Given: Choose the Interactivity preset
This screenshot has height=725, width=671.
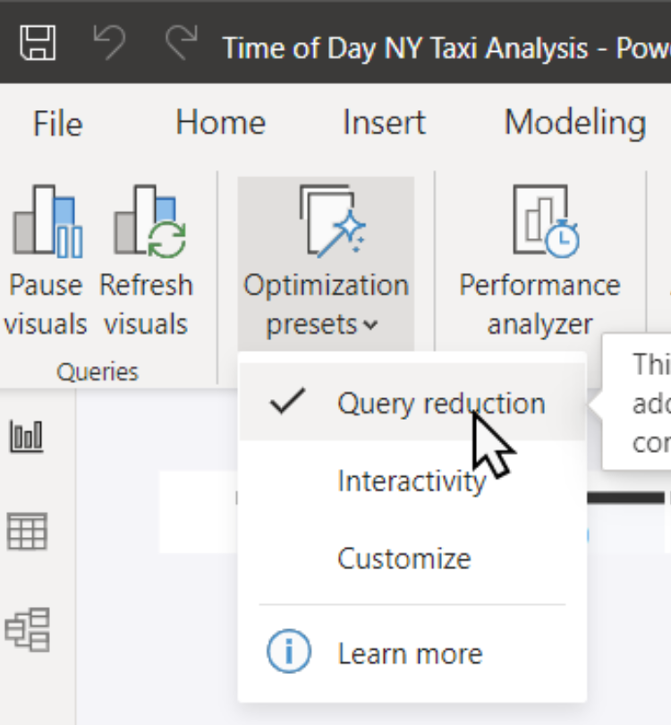Looking at the screenshot, I should 412,481.
